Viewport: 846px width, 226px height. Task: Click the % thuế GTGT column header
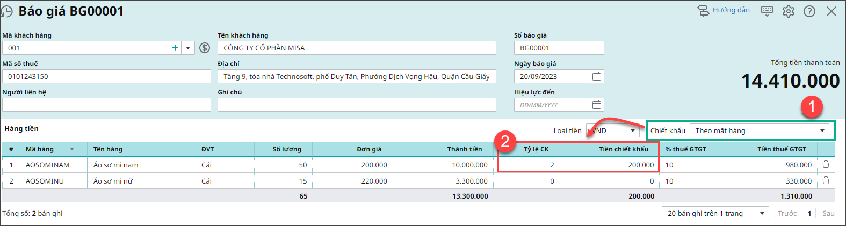[x=697, y=149]
